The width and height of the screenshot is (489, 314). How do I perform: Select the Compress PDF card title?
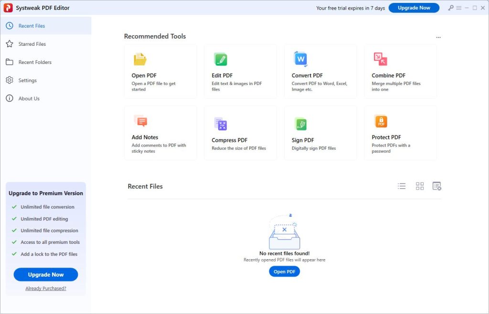point(230,140)
